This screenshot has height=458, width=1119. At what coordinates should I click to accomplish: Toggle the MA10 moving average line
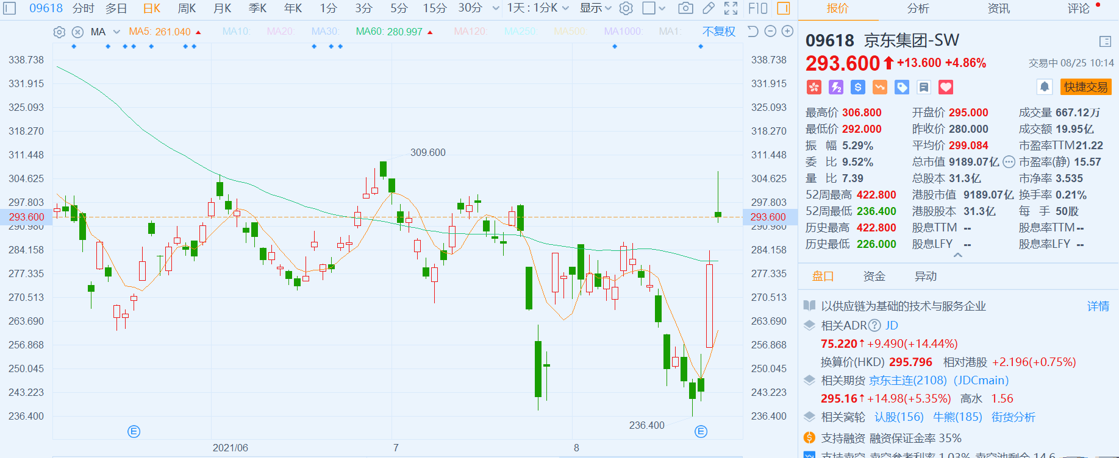point(237,32)
